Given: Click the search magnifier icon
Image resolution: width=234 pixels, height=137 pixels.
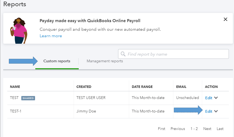Looking at the screenshot, I should point(123,54).
